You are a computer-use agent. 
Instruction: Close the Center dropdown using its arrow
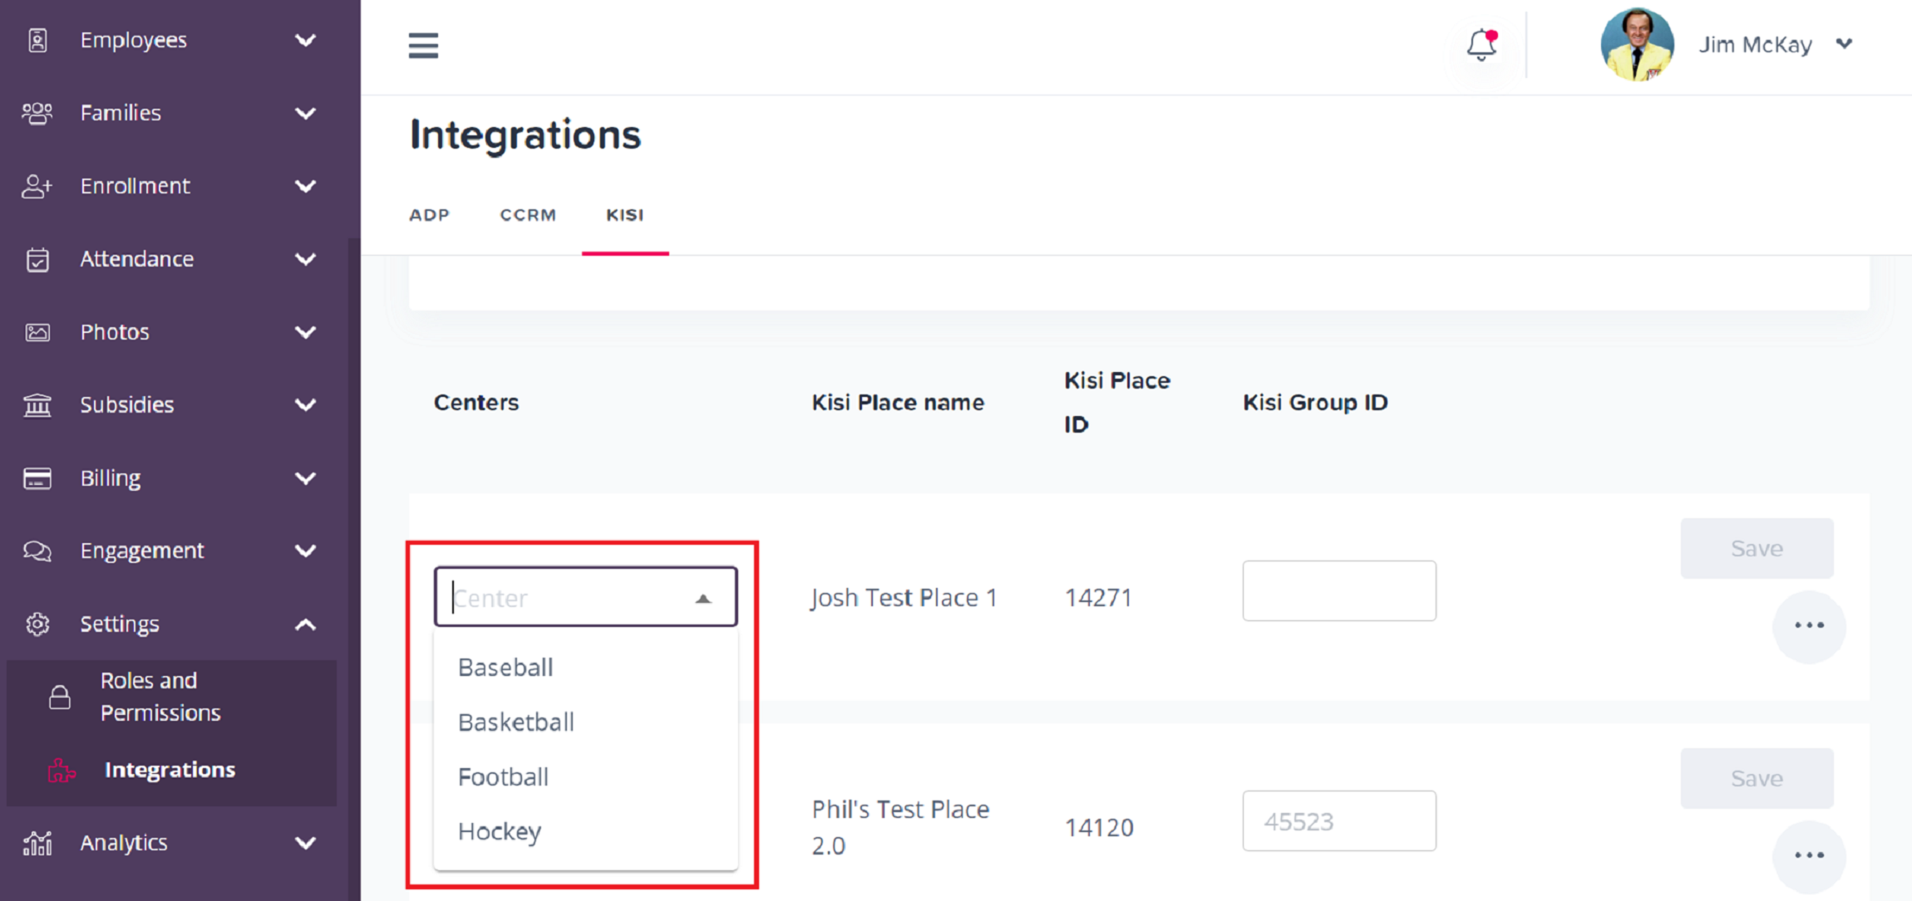click(703, 598)
